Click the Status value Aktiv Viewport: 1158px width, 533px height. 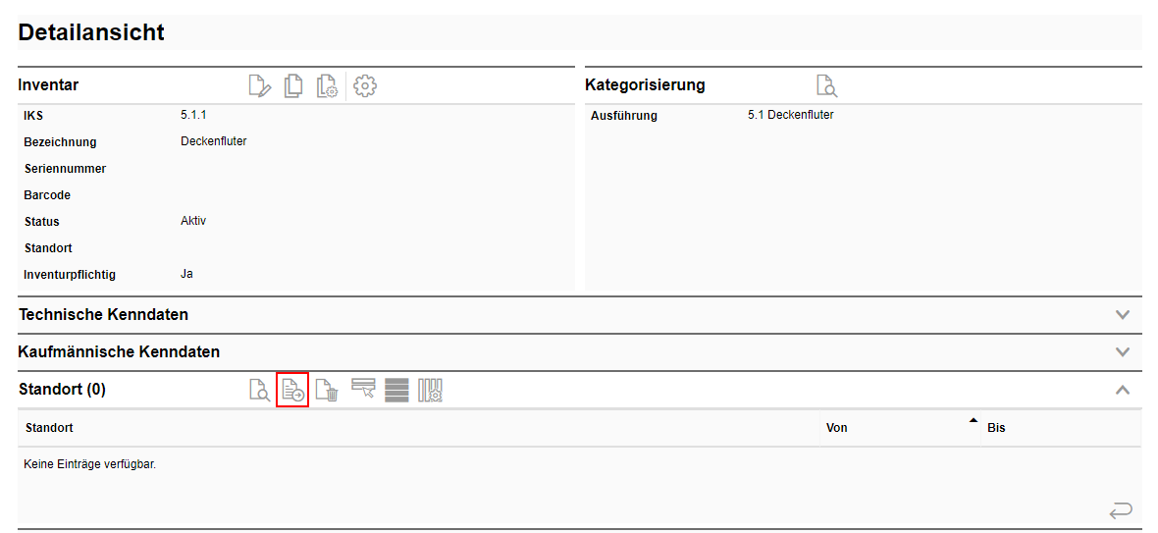(x=192, y=221)
